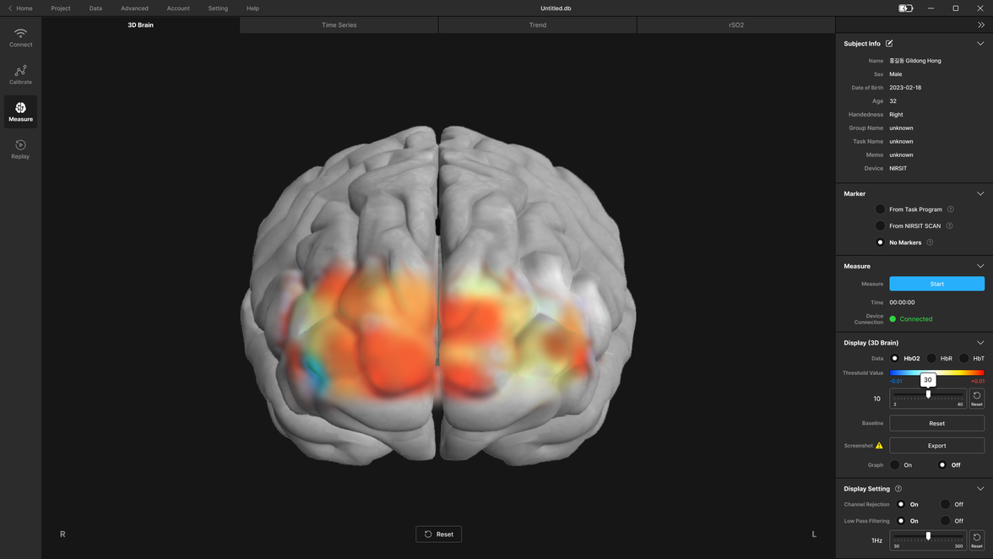
Task: Click the subject name Gildong Hong
Action: click(x=915, y=61)
